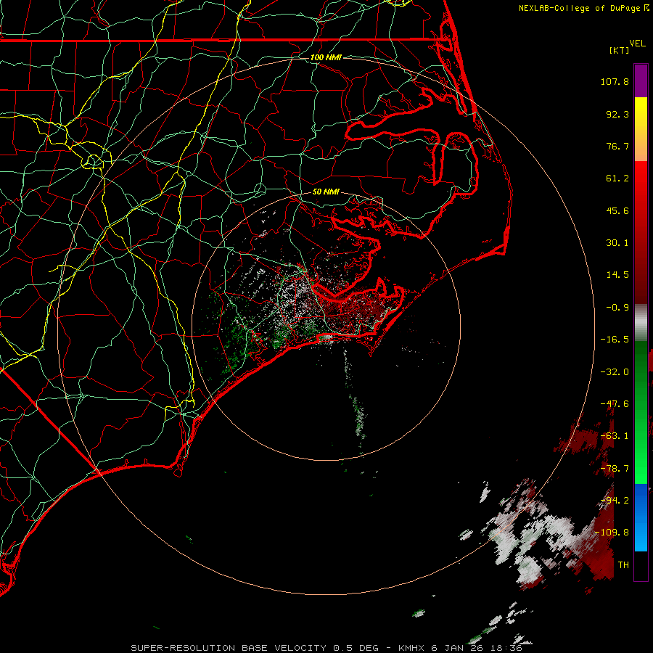Click the -32.0 scale value
This screenshot has height=653, width=653.
[x=615, y=372]
